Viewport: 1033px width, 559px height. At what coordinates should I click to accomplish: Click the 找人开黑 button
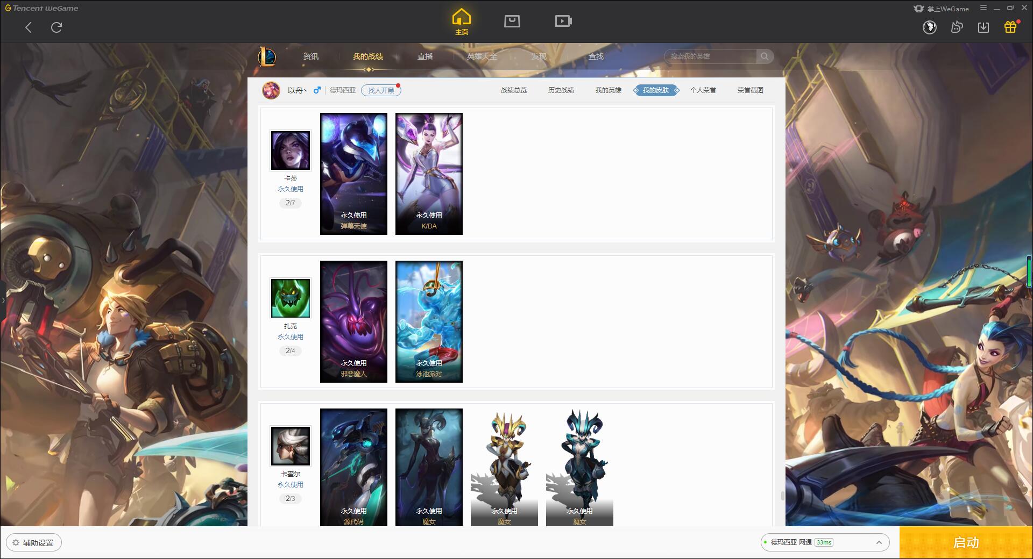(381, 90)
